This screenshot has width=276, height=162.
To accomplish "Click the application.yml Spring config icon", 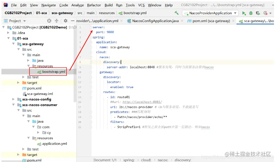I will pyautogui.click(x=39, y=144).
